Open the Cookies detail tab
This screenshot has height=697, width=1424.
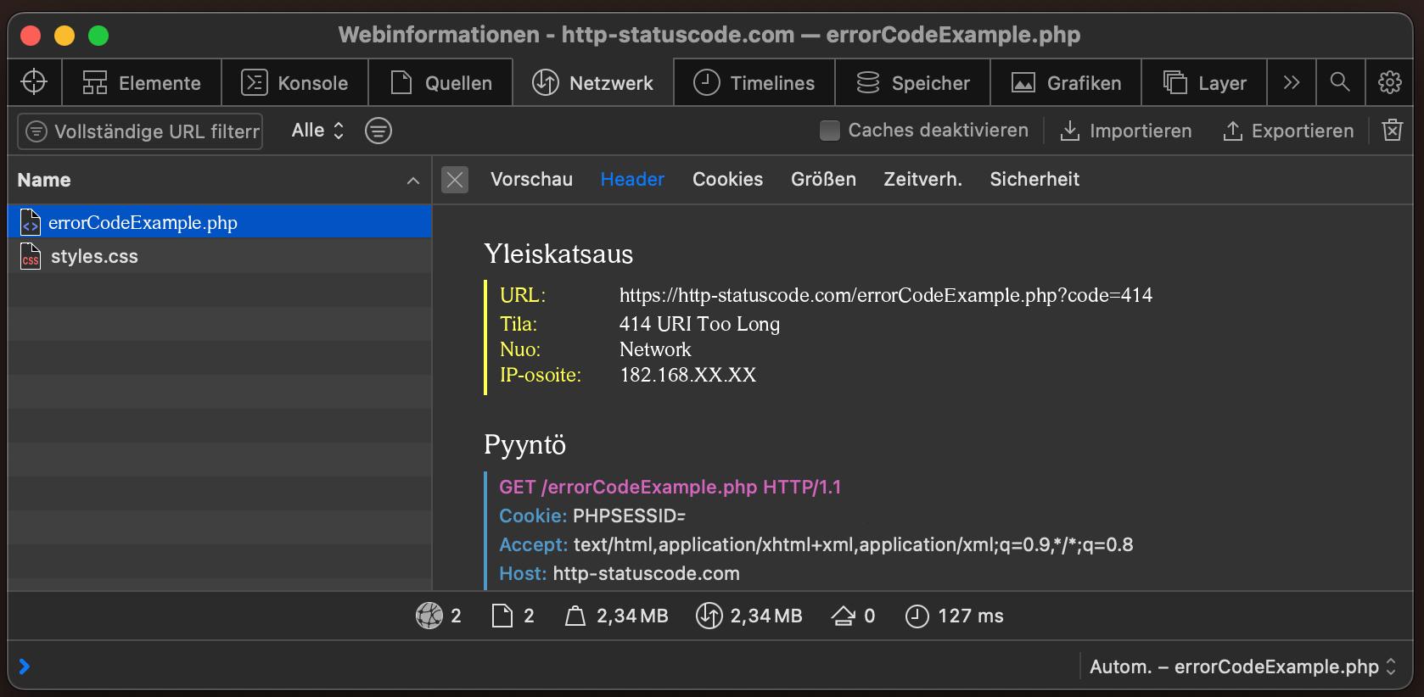(727, 180)
